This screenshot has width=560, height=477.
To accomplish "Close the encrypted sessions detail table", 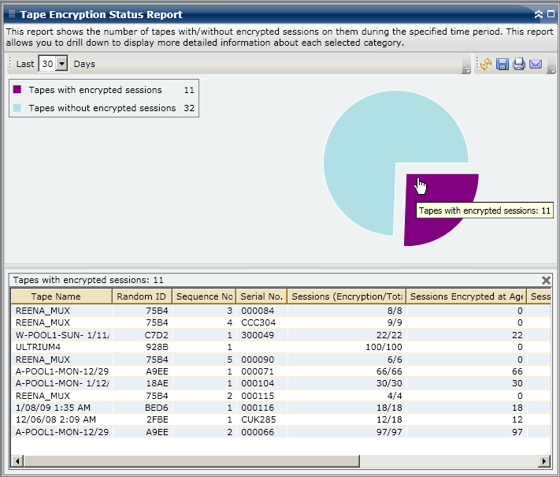I will 547,280.
